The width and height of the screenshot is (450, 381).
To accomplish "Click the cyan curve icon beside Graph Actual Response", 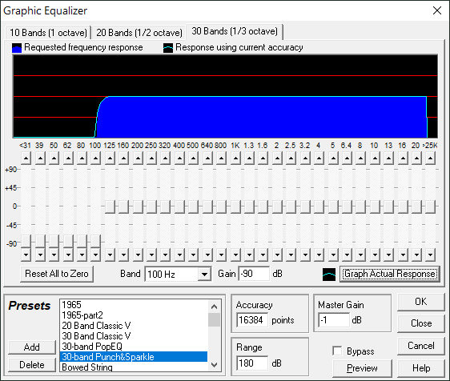I will pos(329,275).
